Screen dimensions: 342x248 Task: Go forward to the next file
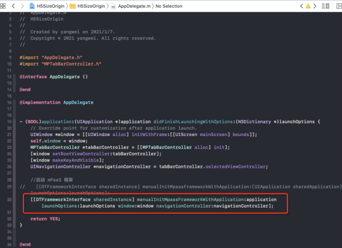coord(22,6)
